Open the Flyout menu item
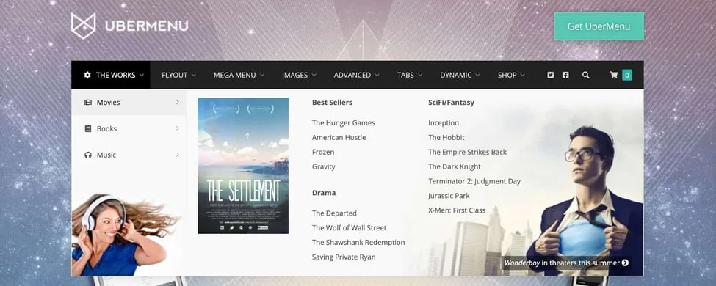Image resolution: width=716 pixels, height=286 pixels. pyautogui.click(x=178, y=76)
